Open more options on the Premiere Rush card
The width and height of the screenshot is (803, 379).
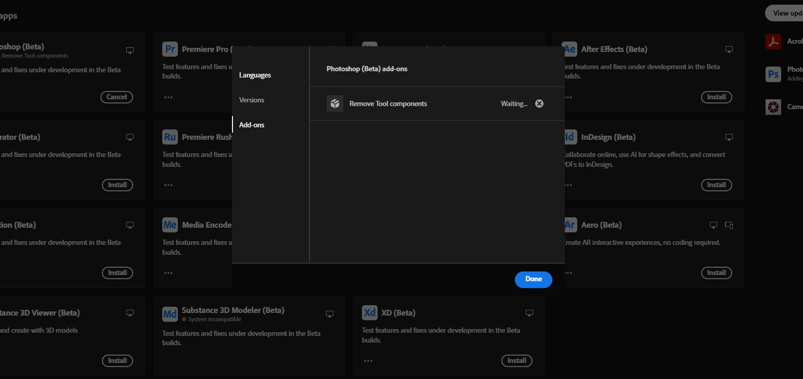click(x=169, y=185)
